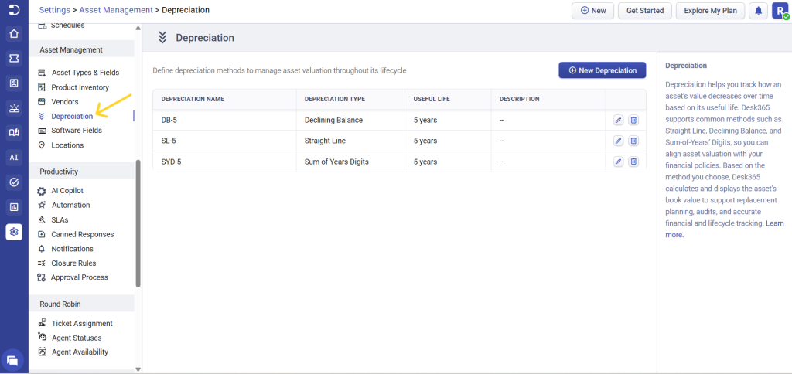Click the user profile avatar R
Viewport: 792px width, 374px height.
pos(780,11)
